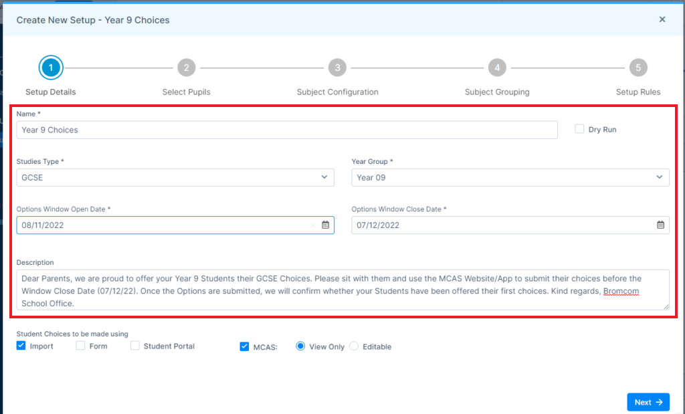Screen dimensions: 685x414
Task: Untick the Import checkbox
Action: pos(21,345)
